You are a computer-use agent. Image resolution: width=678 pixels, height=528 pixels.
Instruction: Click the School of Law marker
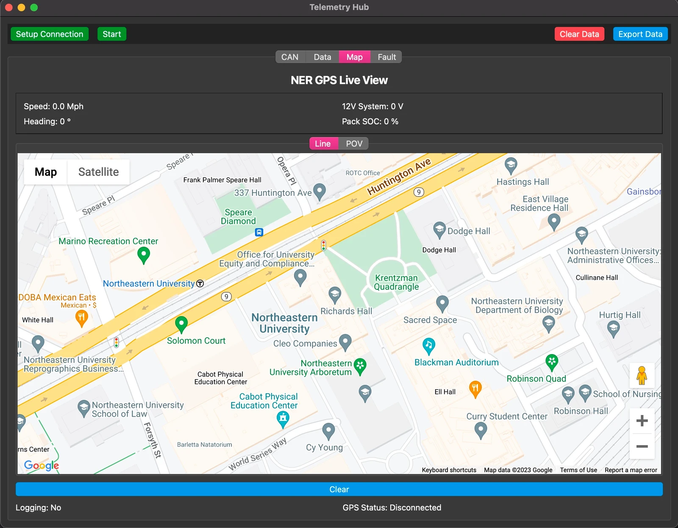(84, 409)
